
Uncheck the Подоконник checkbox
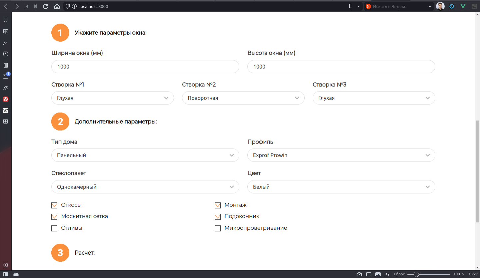[218, 216]
